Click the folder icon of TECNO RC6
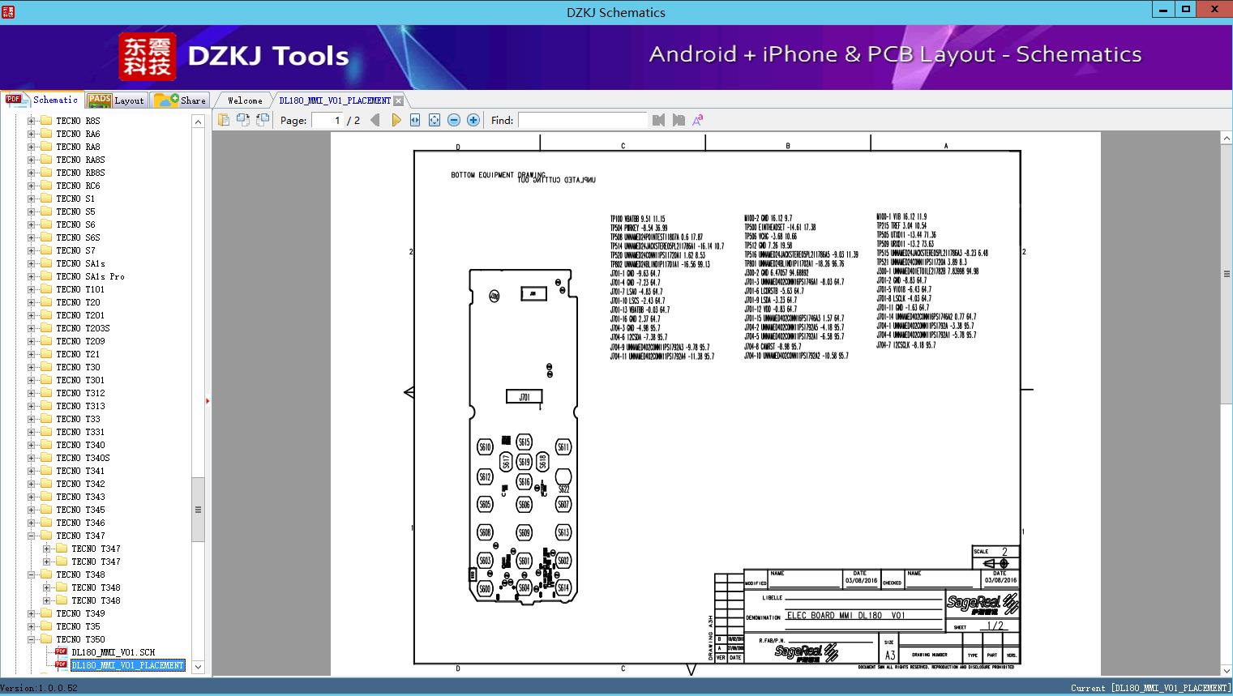1233x696 pixels. [46, 186]
